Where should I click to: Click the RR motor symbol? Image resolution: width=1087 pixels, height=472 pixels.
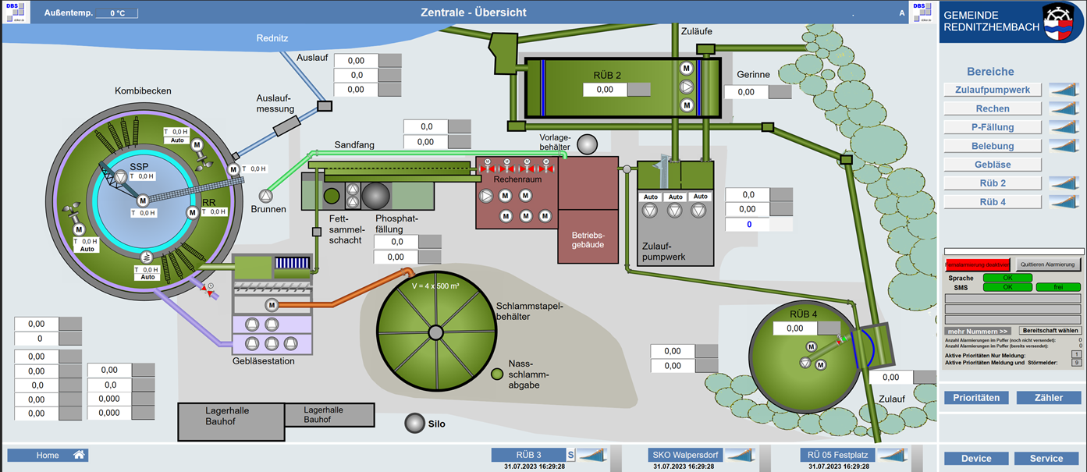193,212
